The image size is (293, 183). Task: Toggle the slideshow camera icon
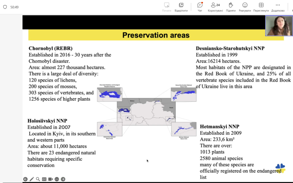pos(51,179)
